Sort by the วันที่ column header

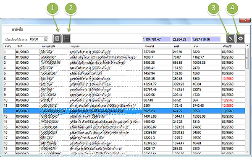click(27, 46)
